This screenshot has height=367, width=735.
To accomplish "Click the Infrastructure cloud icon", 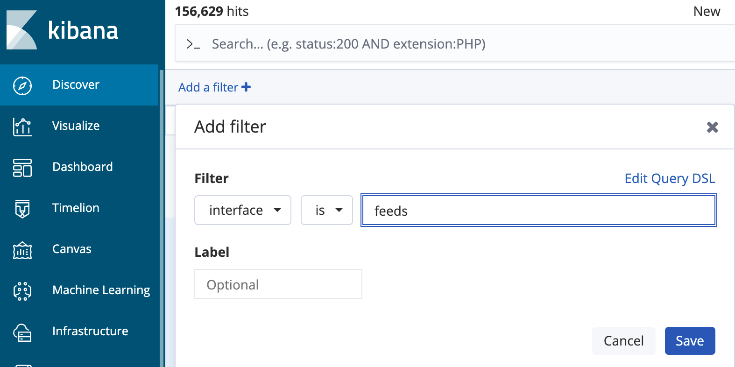I will (x=22, y=332).
